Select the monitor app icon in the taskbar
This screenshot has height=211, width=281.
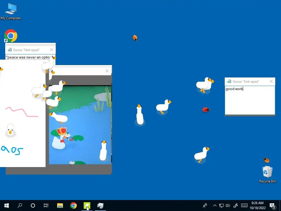point(100,206)
